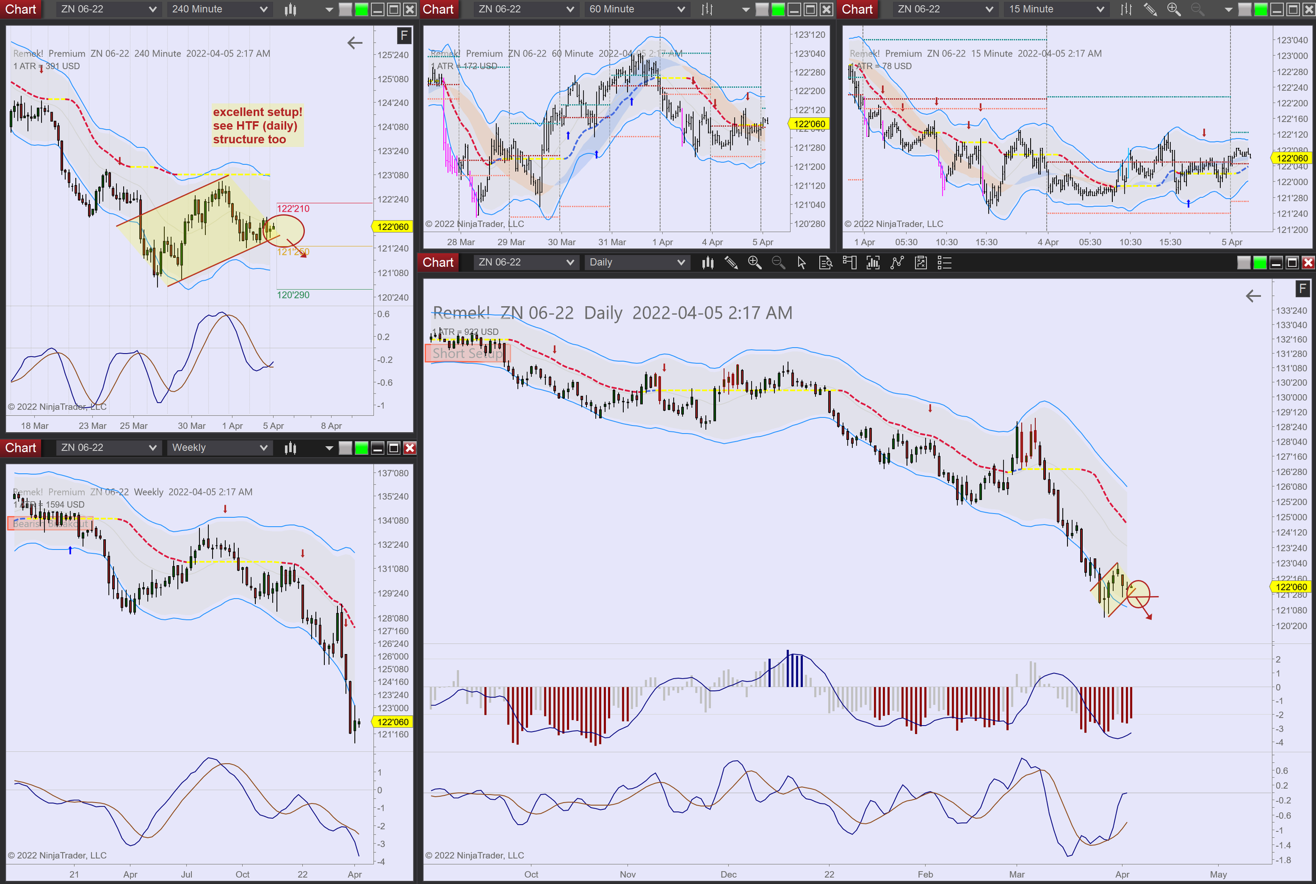This screenshot has width=1316, height=884.
Task: Click the zoom in magnifier in 15 Minute chart
Action: 1173,9
